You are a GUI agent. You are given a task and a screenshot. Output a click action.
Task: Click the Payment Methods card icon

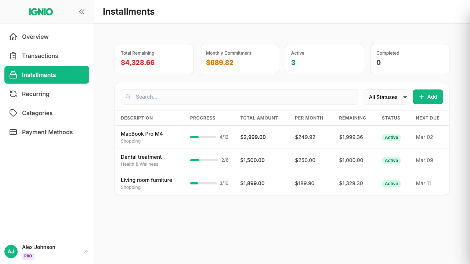click(x=13, y=132)
